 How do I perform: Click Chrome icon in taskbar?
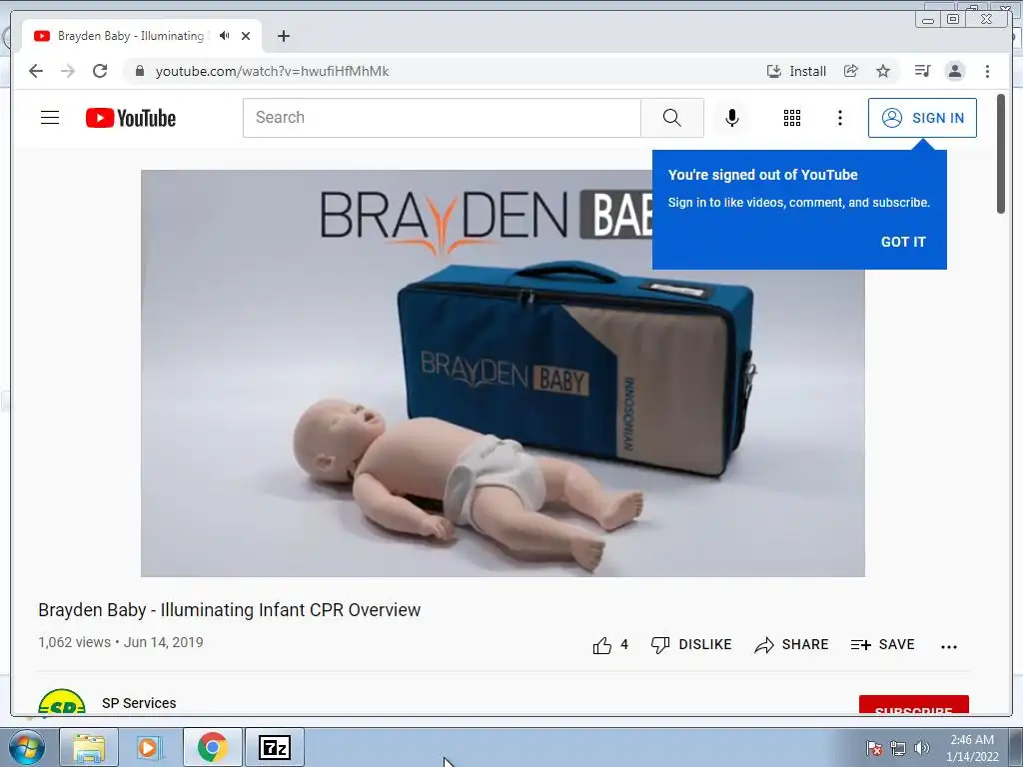pos(212,747)
